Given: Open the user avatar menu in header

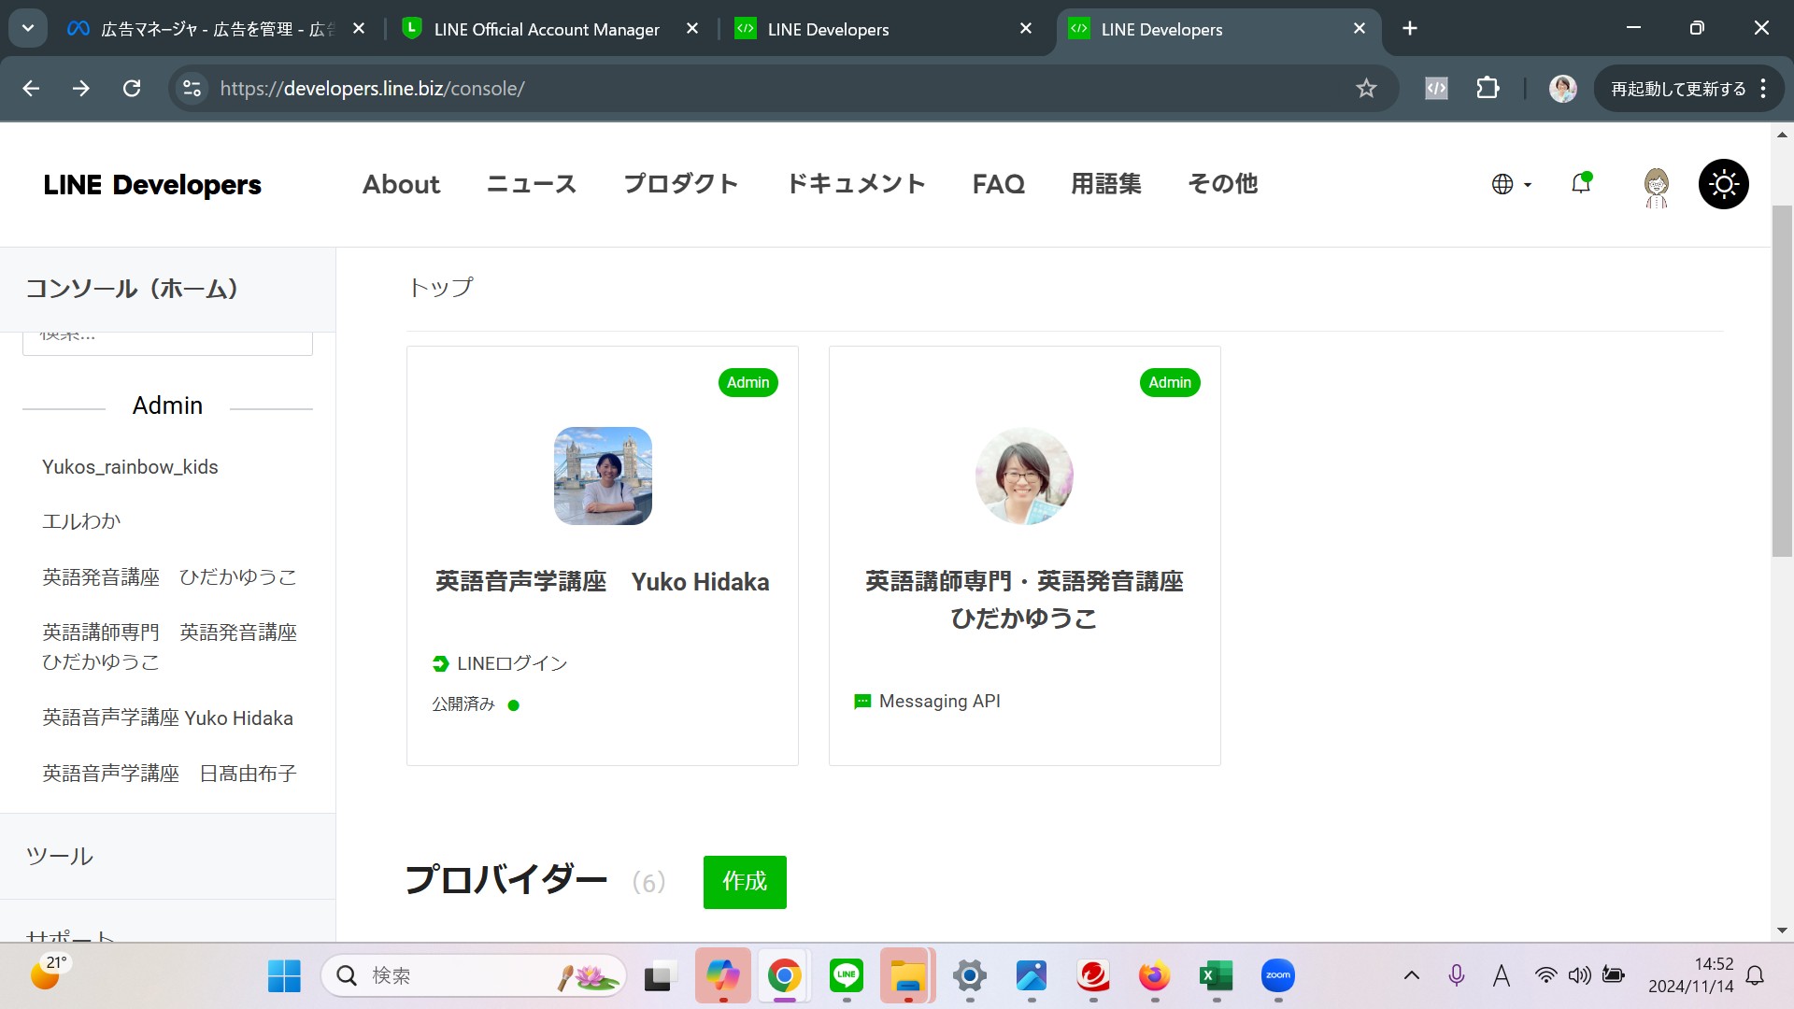Looking at the screenshot, I should 1656,187.
